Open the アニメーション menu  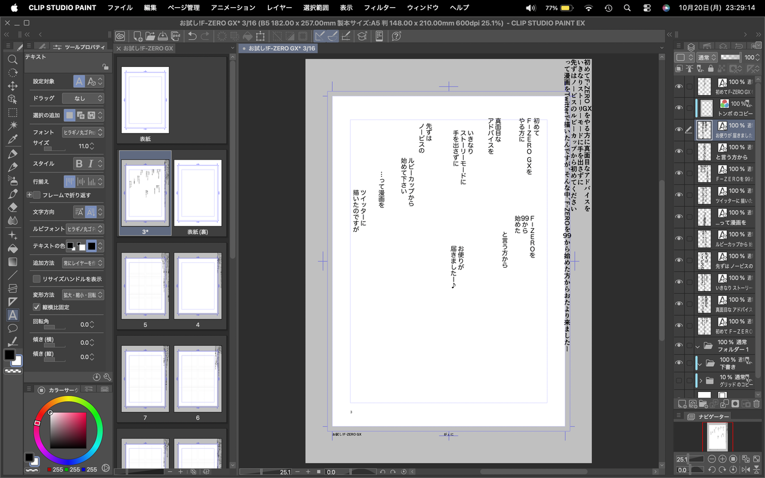click(233, 8)
